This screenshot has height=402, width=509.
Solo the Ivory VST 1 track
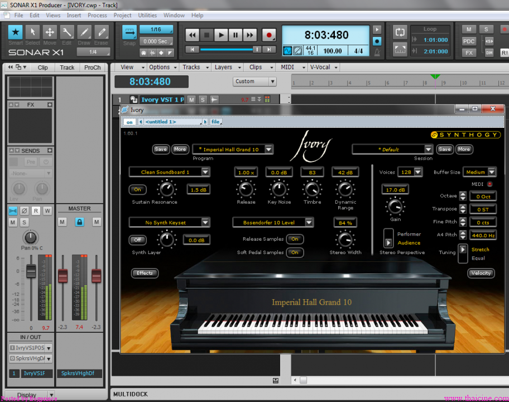tap(203, 100)
